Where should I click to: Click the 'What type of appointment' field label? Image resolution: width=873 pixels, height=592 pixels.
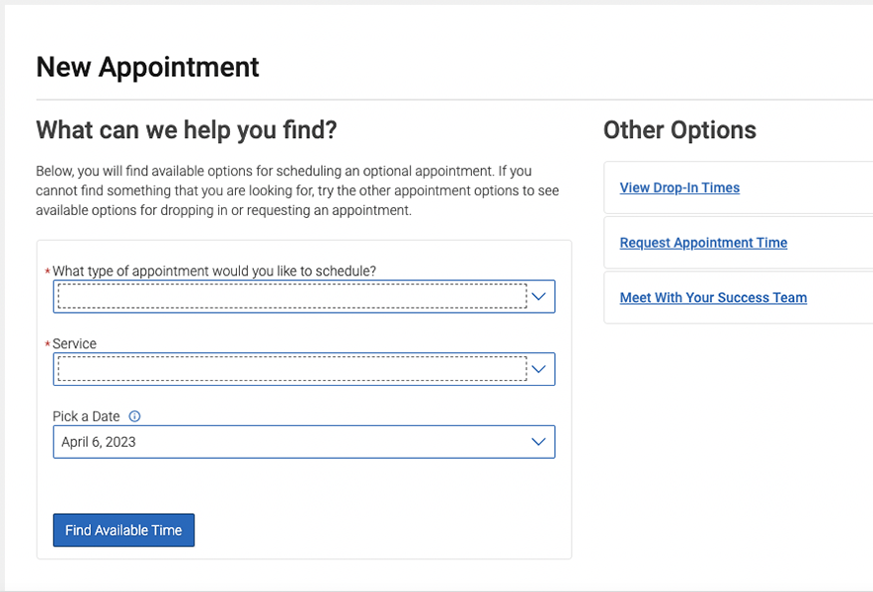point(214,270)
